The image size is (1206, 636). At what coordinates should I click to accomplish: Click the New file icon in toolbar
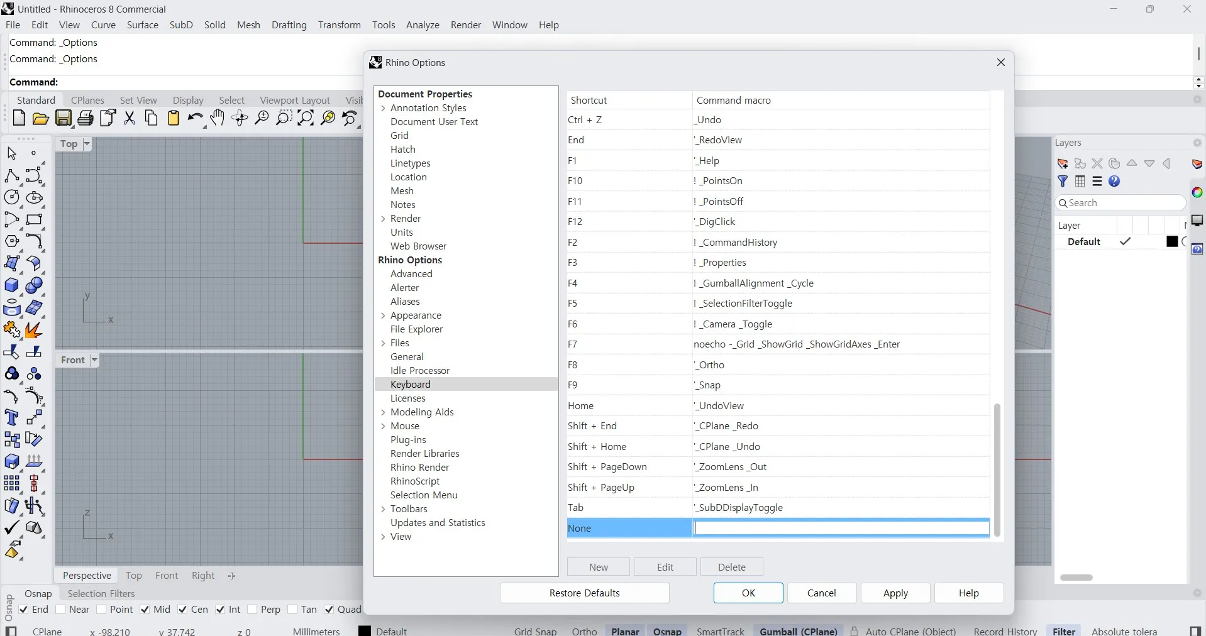pyautogui.click(x=19, y=118)
